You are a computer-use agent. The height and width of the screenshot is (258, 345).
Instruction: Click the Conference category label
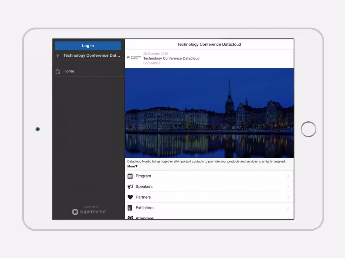152,63
